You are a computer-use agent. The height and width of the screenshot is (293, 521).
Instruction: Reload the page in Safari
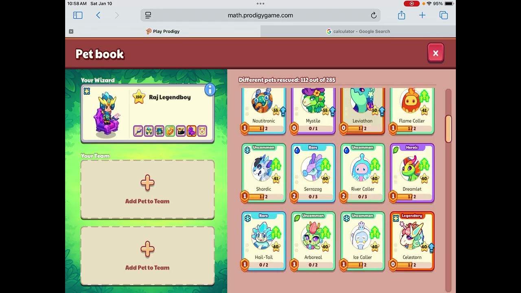[x=374, y=15]
